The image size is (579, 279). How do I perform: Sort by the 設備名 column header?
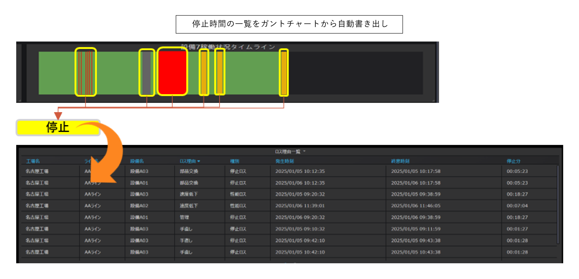137,161
